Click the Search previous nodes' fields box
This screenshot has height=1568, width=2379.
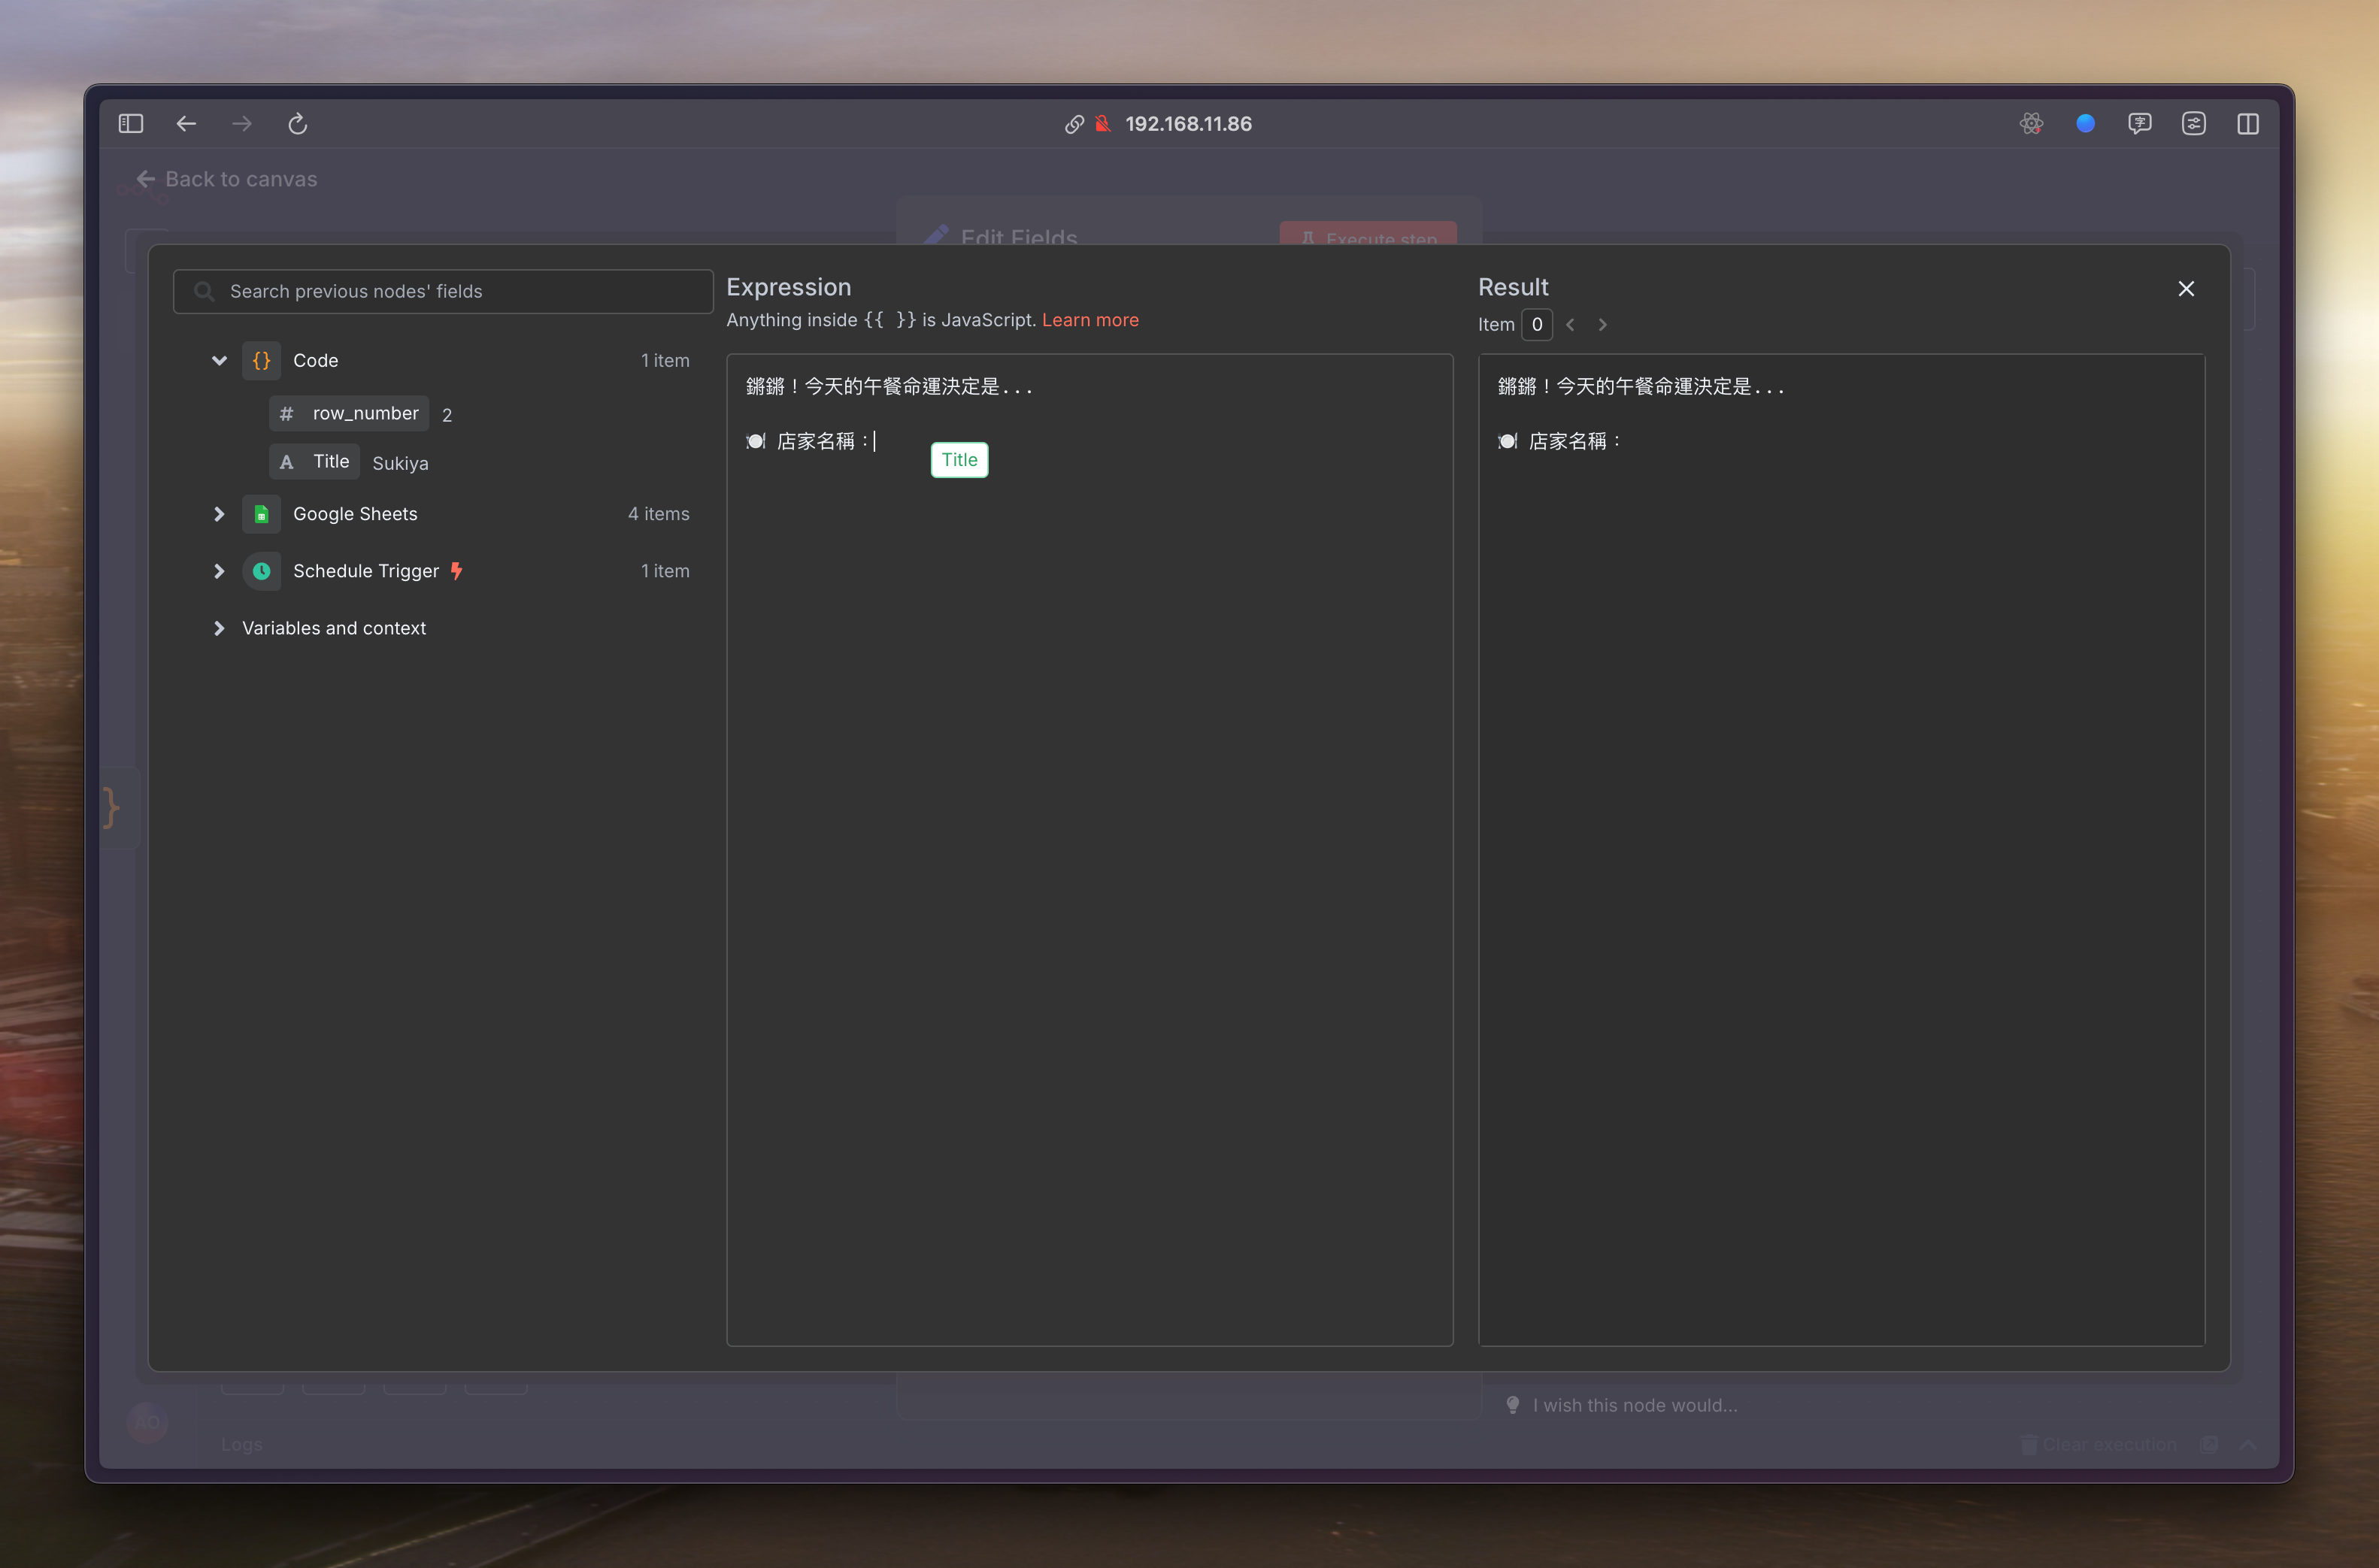point(443,291)
